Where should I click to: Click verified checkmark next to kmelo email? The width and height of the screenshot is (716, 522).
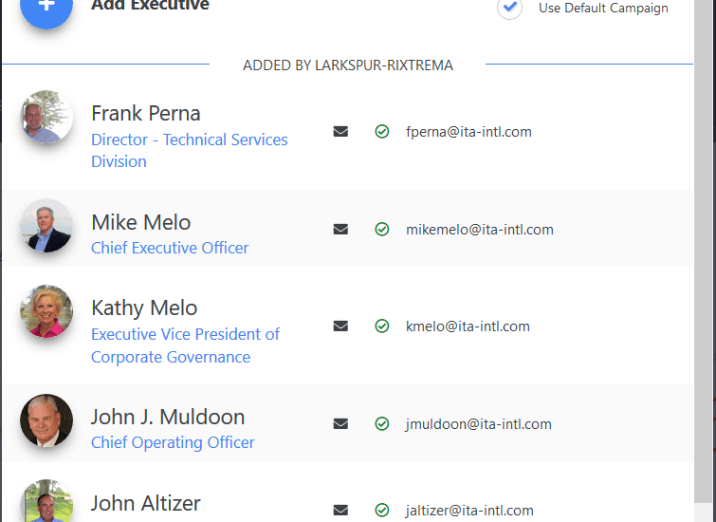click(x=382, y=326)
